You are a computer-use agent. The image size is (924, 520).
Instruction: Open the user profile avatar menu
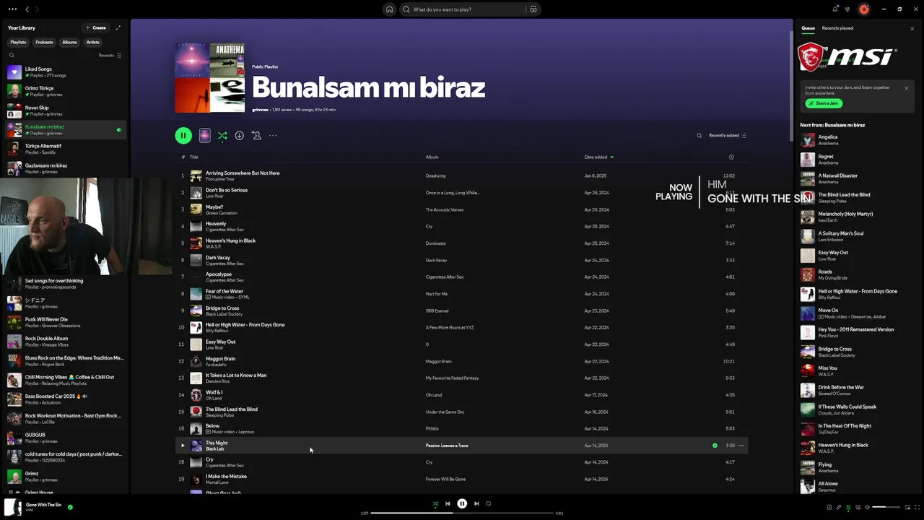click(864, 9)
